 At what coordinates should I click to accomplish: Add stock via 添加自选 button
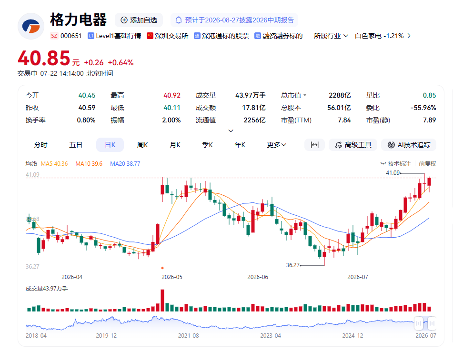139,20
